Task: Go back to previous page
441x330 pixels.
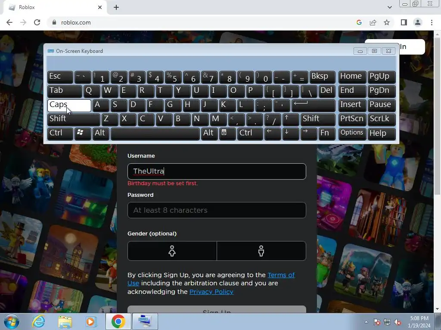Action: click(9, 22)
